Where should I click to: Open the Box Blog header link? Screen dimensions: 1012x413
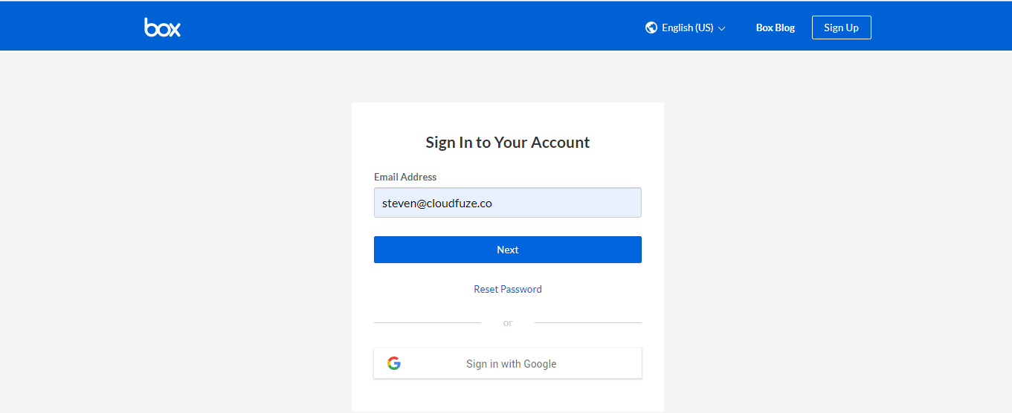(x=776, y=27)
